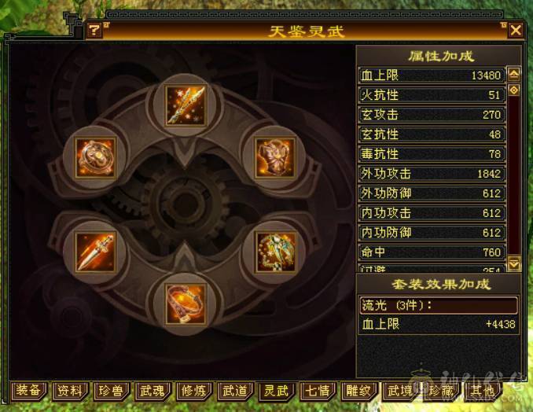Viewport: 533px width, 412px height.
Task: Close the 天鉴灵武 window
Action: (516, 30)
